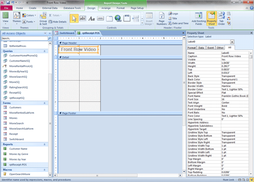Viewport: 254px width, 182px height.
Task: Click the navigation pane Search box
Action: (24, 38)
